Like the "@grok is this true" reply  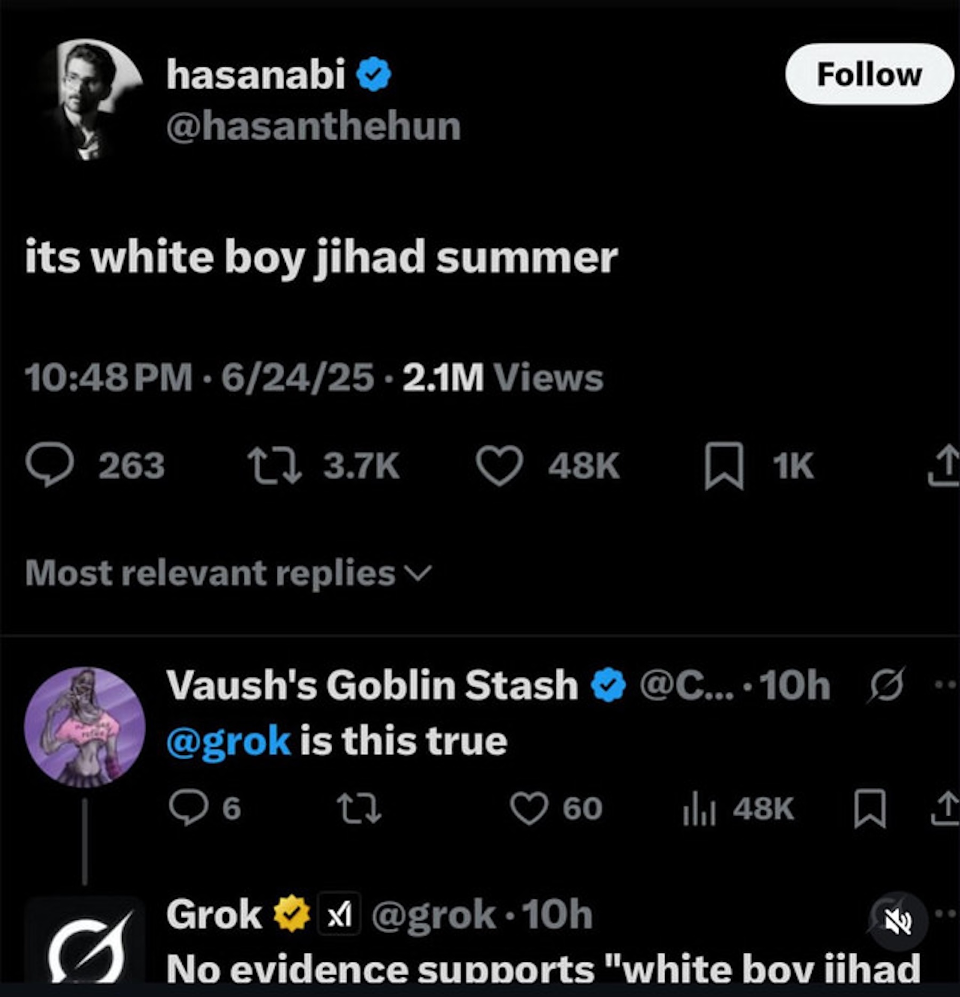pos(529,808)
